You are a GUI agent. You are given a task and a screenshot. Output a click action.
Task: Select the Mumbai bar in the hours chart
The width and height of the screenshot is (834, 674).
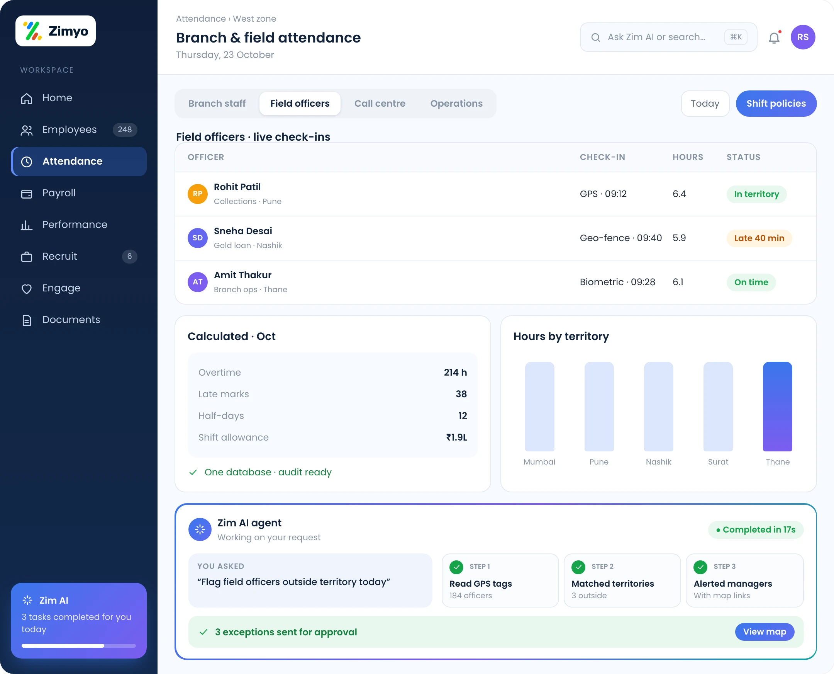[x=539, y=407]
